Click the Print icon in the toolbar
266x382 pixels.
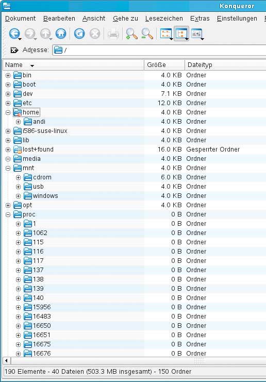click(113, 34)
